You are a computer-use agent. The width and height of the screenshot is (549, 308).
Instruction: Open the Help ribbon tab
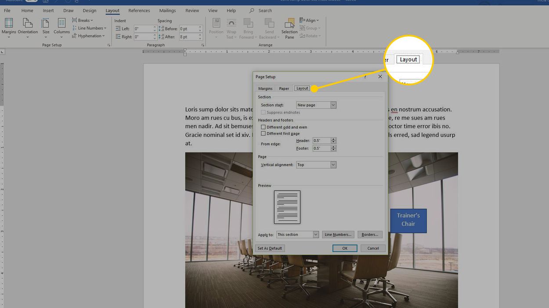pos(231,11)
